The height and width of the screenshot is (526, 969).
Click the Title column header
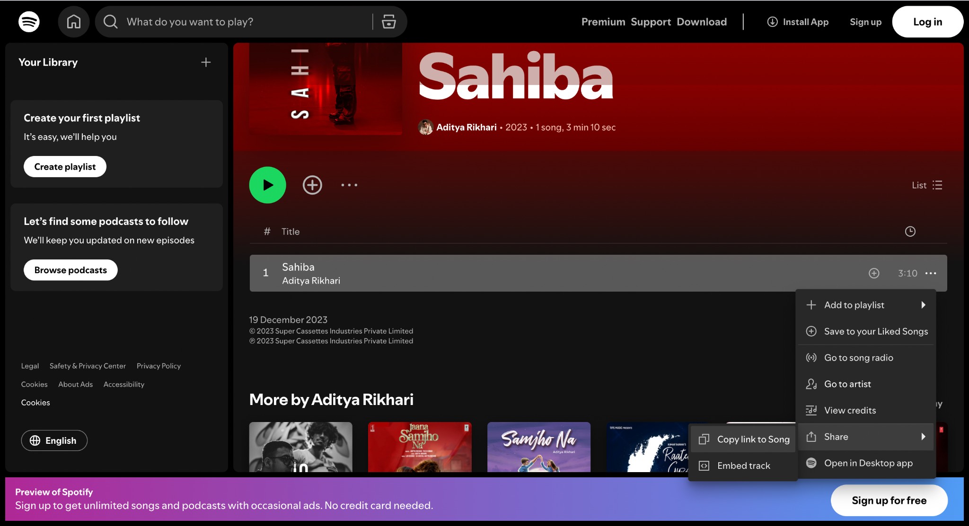coord(291,232)
